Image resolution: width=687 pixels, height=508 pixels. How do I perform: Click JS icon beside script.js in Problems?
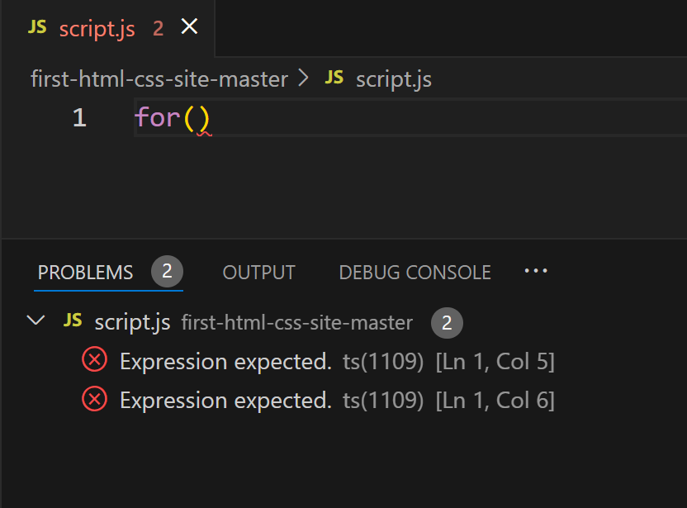(73, 320)
